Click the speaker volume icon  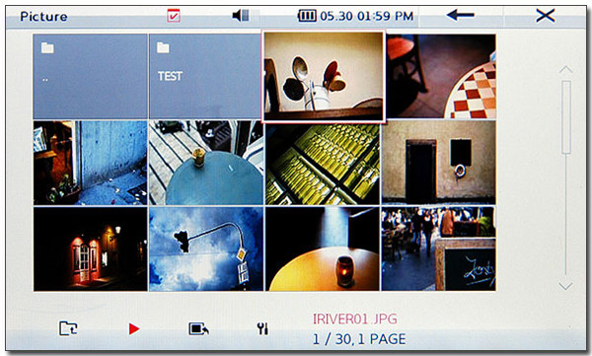[241, 16]
